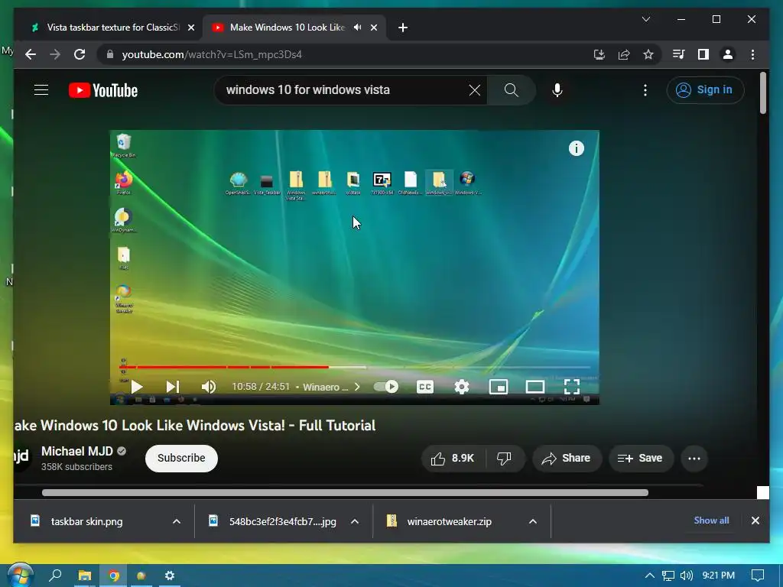Close the downloads shelf
This screenshot has width=783, height=587.
755,521
